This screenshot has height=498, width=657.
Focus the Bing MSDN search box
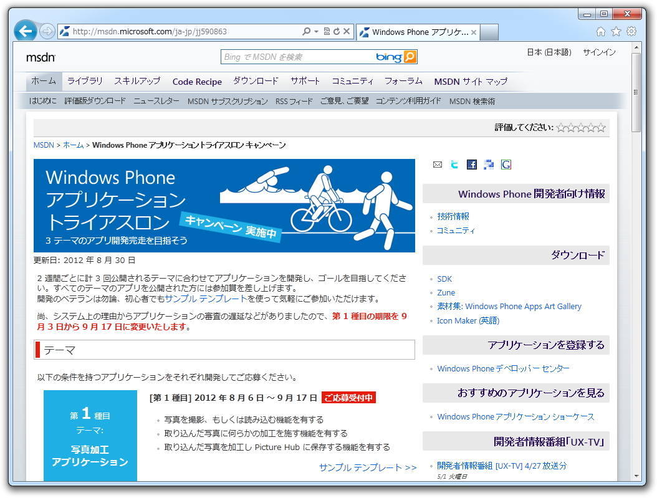click(x=299, y=57)
